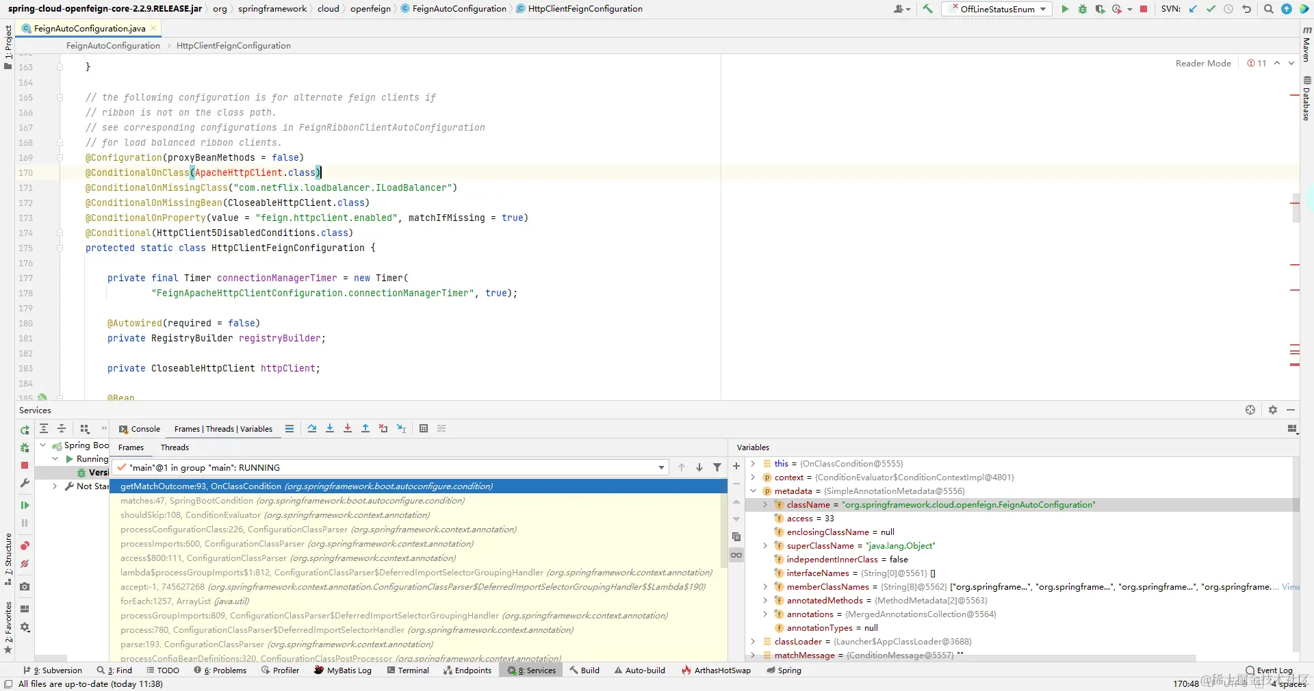The width and height of the screenshot is (1314, 691).
Task: Collapse the 'metadata' variable node
Action: [753, 491]
